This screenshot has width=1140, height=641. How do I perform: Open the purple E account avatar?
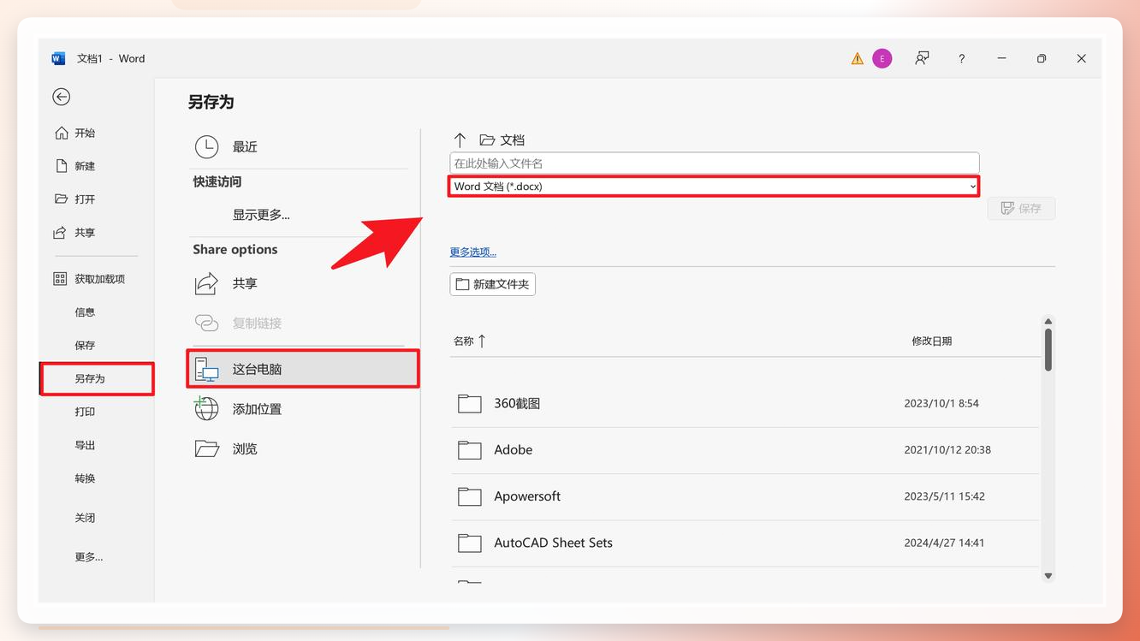pyautogui.click(x=882, y=58)
